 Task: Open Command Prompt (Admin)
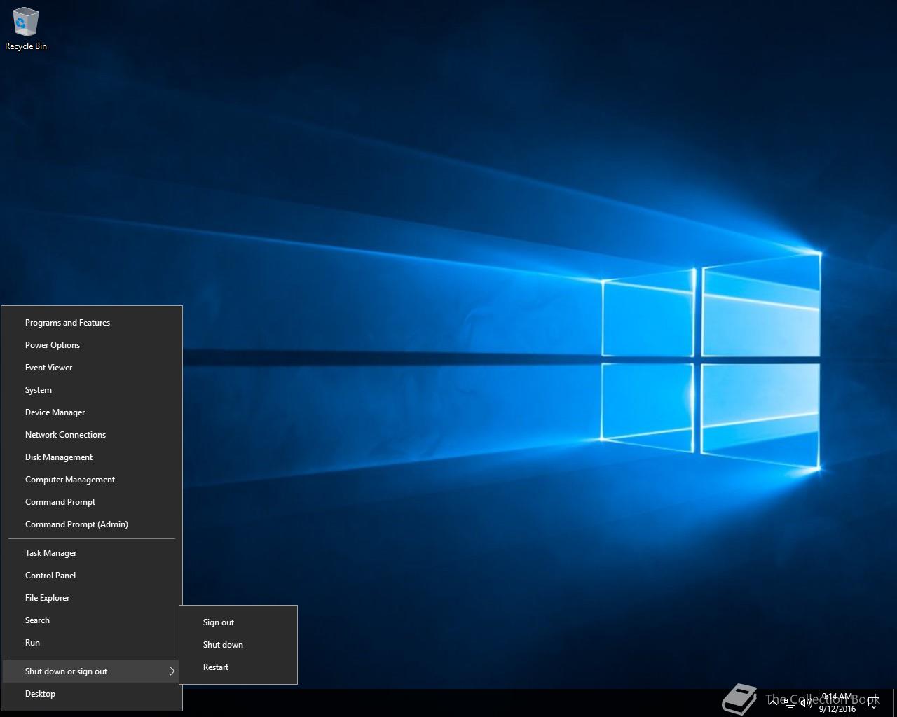click(x=76, y=524)
